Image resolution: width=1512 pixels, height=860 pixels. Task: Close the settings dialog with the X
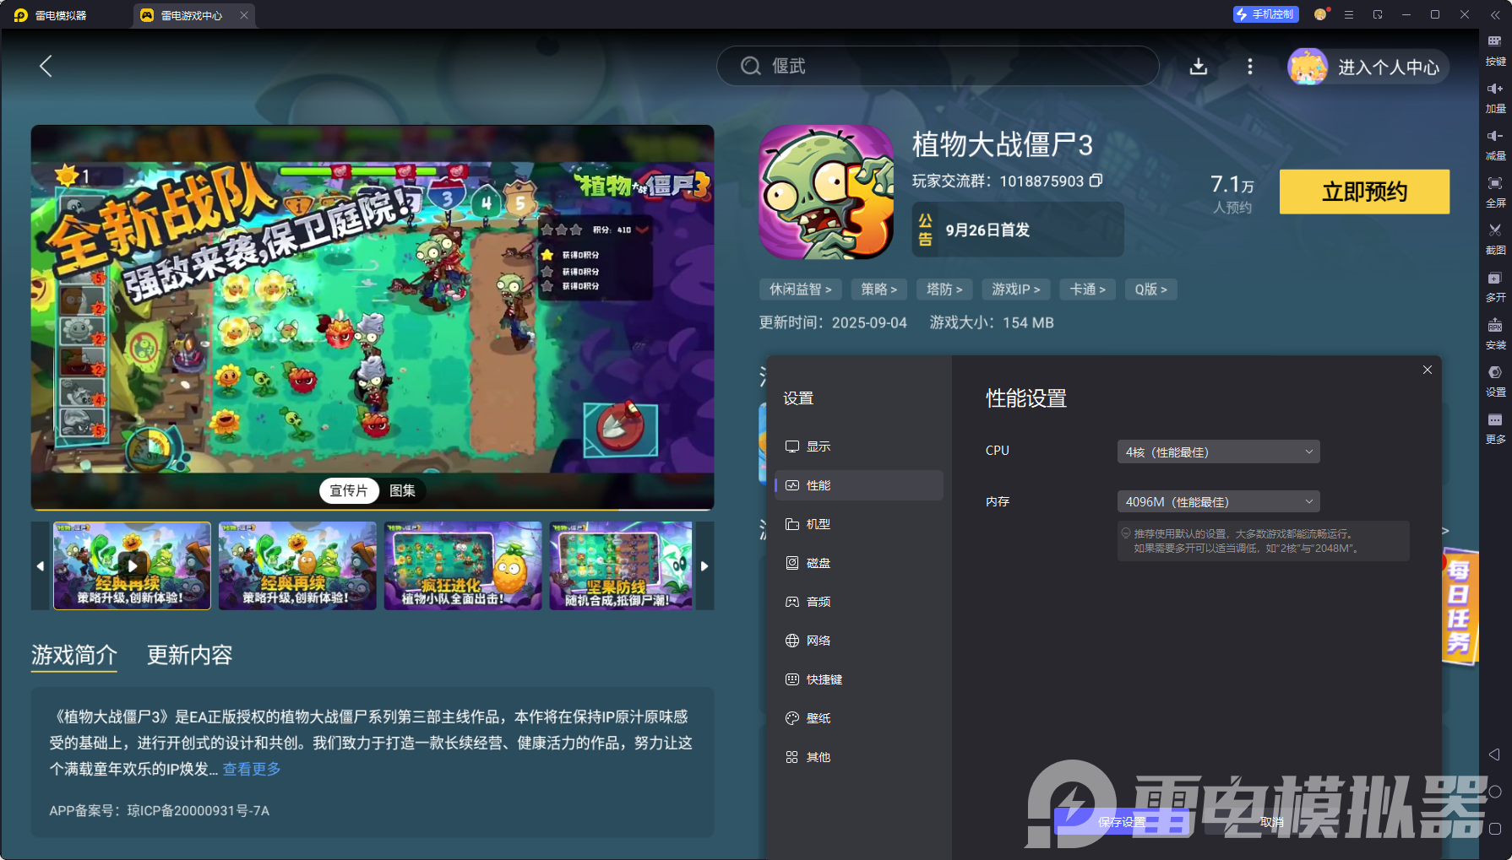tap(1428, 370)
